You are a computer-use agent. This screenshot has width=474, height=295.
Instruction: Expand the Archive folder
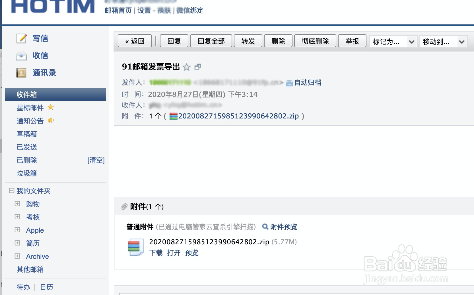pyautogui.click(x=17, y=256)
